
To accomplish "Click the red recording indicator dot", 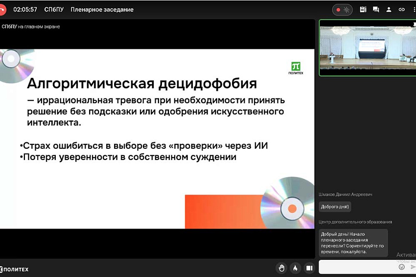I will tap(338, 9).
